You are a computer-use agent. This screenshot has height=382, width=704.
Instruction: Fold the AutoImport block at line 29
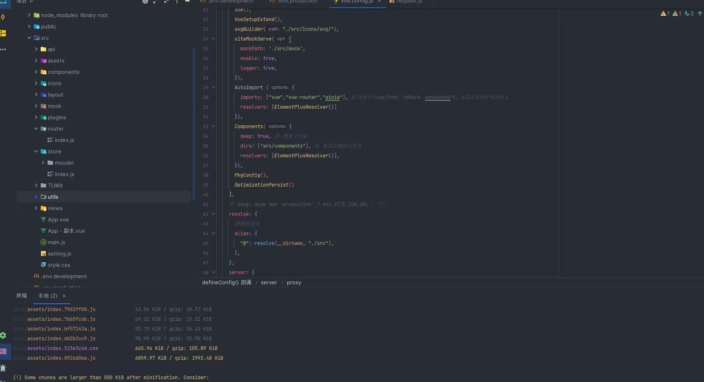coord(213,88)
